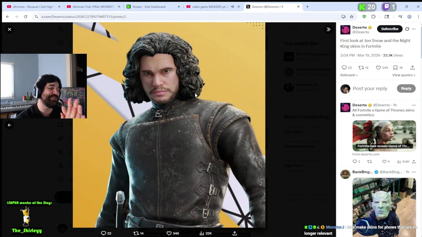Image resolution: width=422 pixels, height=237 pixels.
Task: Click the Grok icon beside Subscribe
Action: click(407, 29)
